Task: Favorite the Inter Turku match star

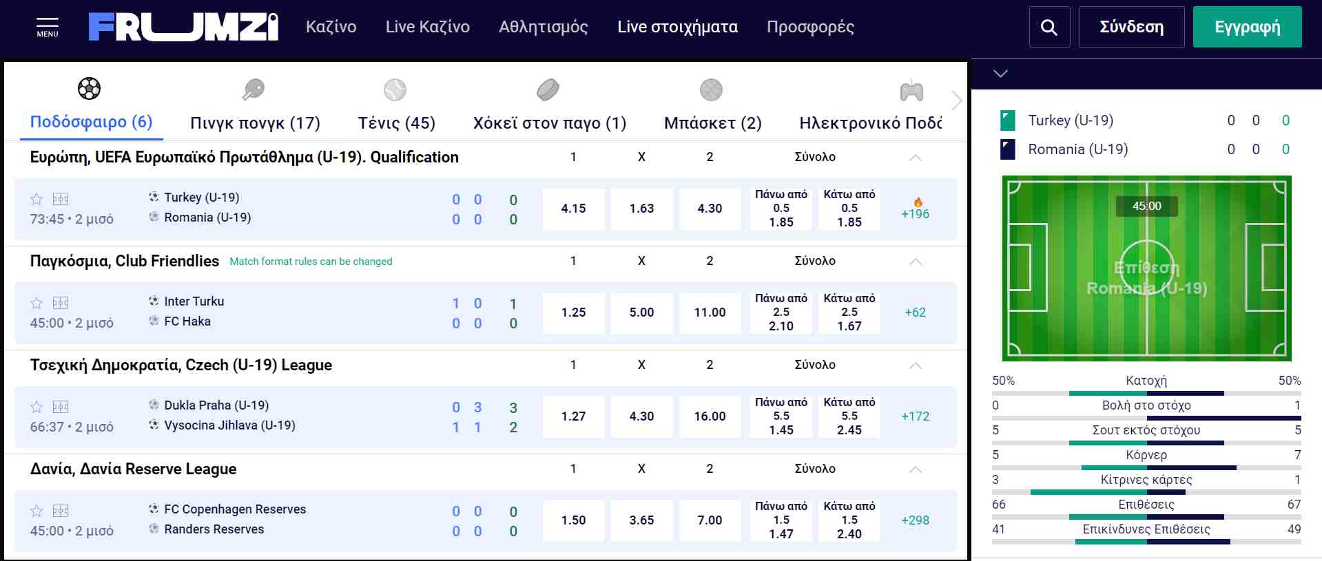Action: pos(37,303)
